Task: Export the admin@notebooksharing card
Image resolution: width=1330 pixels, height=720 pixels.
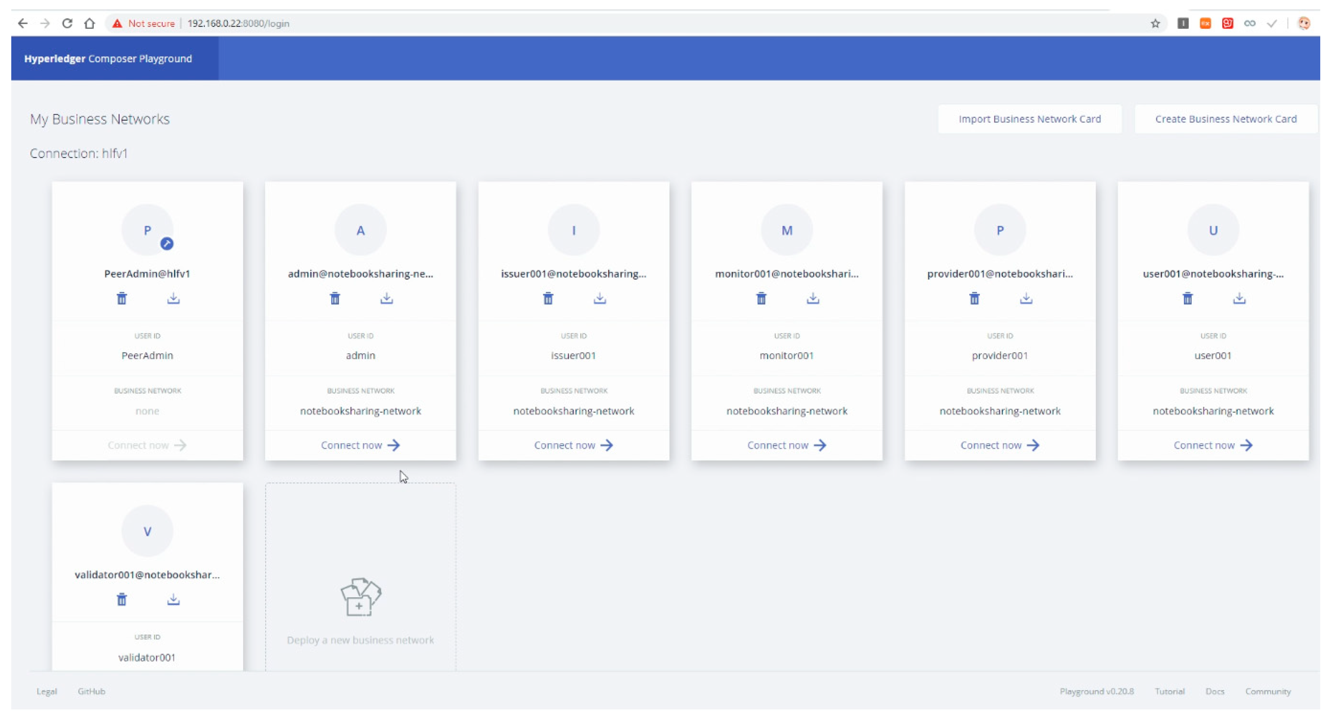Action: tap(387, 298)
